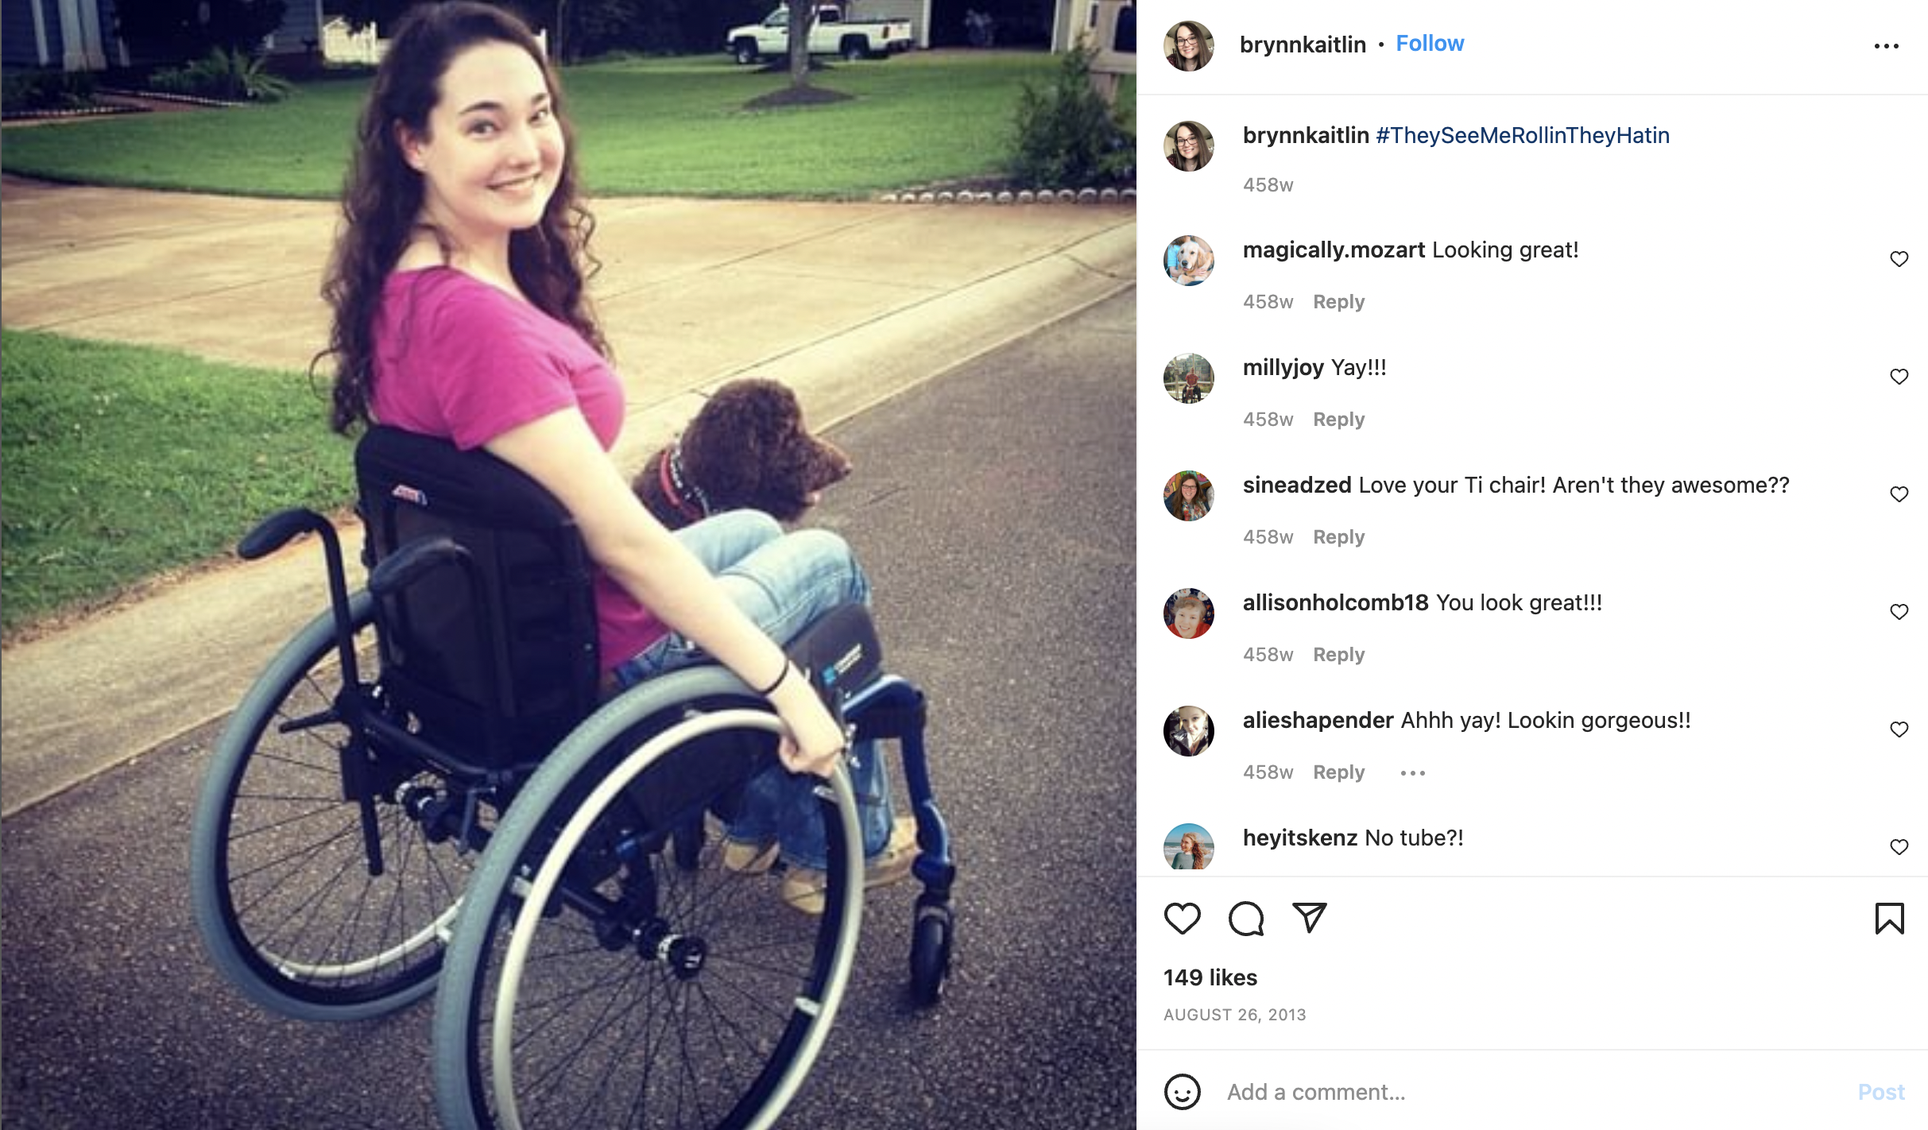View the 149 likes list
This screenshot has width=1928, height=1130.
(x=1210, y=977)
